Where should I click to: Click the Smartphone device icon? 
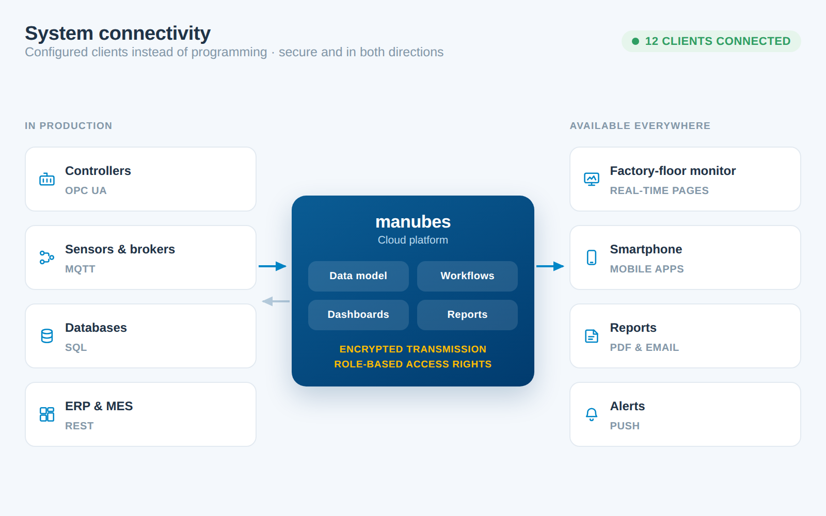592,257
